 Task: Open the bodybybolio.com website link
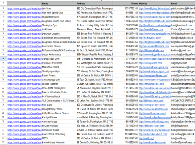click(150, 38)
